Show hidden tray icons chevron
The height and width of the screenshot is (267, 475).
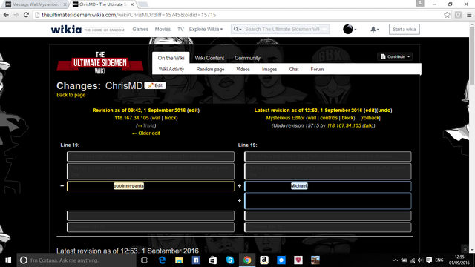tap(396, 260)
